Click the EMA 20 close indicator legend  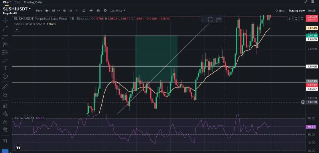(35, 24)
